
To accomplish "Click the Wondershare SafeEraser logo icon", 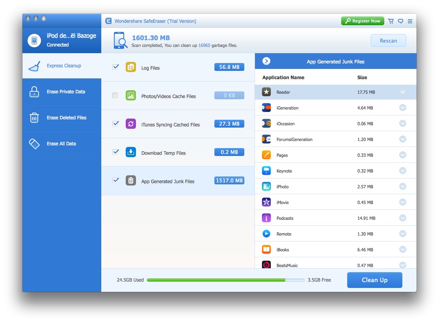I will click(108, 21).
